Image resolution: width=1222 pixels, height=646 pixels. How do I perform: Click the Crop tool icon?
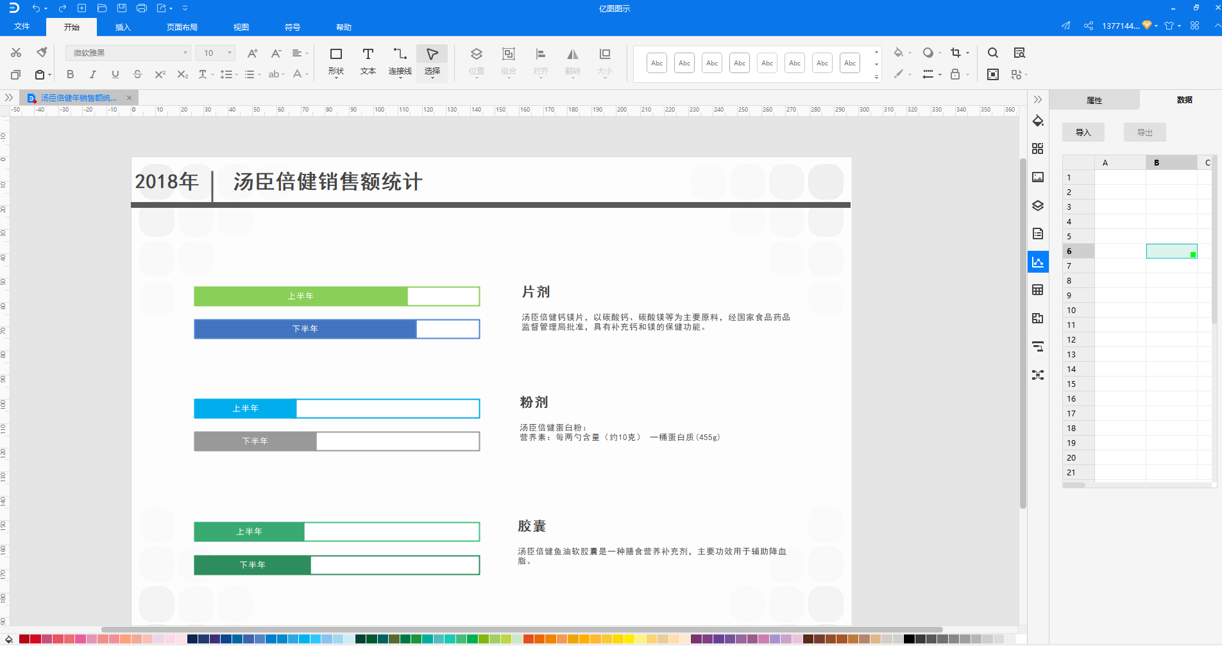pos(956,53)
